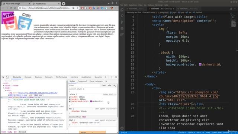Select div.block in the DevTools breadcrumb

point(22,132)
